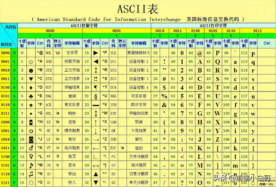Click the right arrow for decimal 26
This screenshot has width=276, height=187.
click(96, 140)
